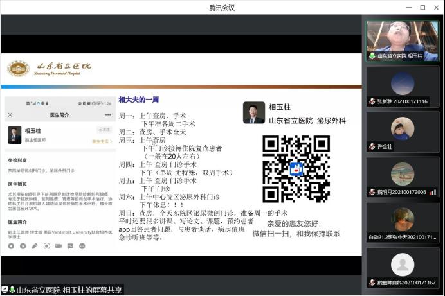Click the focus/screenshot frame icon in the phone's bottom toolbar
Screen dimensions: 445x296
tap(46, 246)
